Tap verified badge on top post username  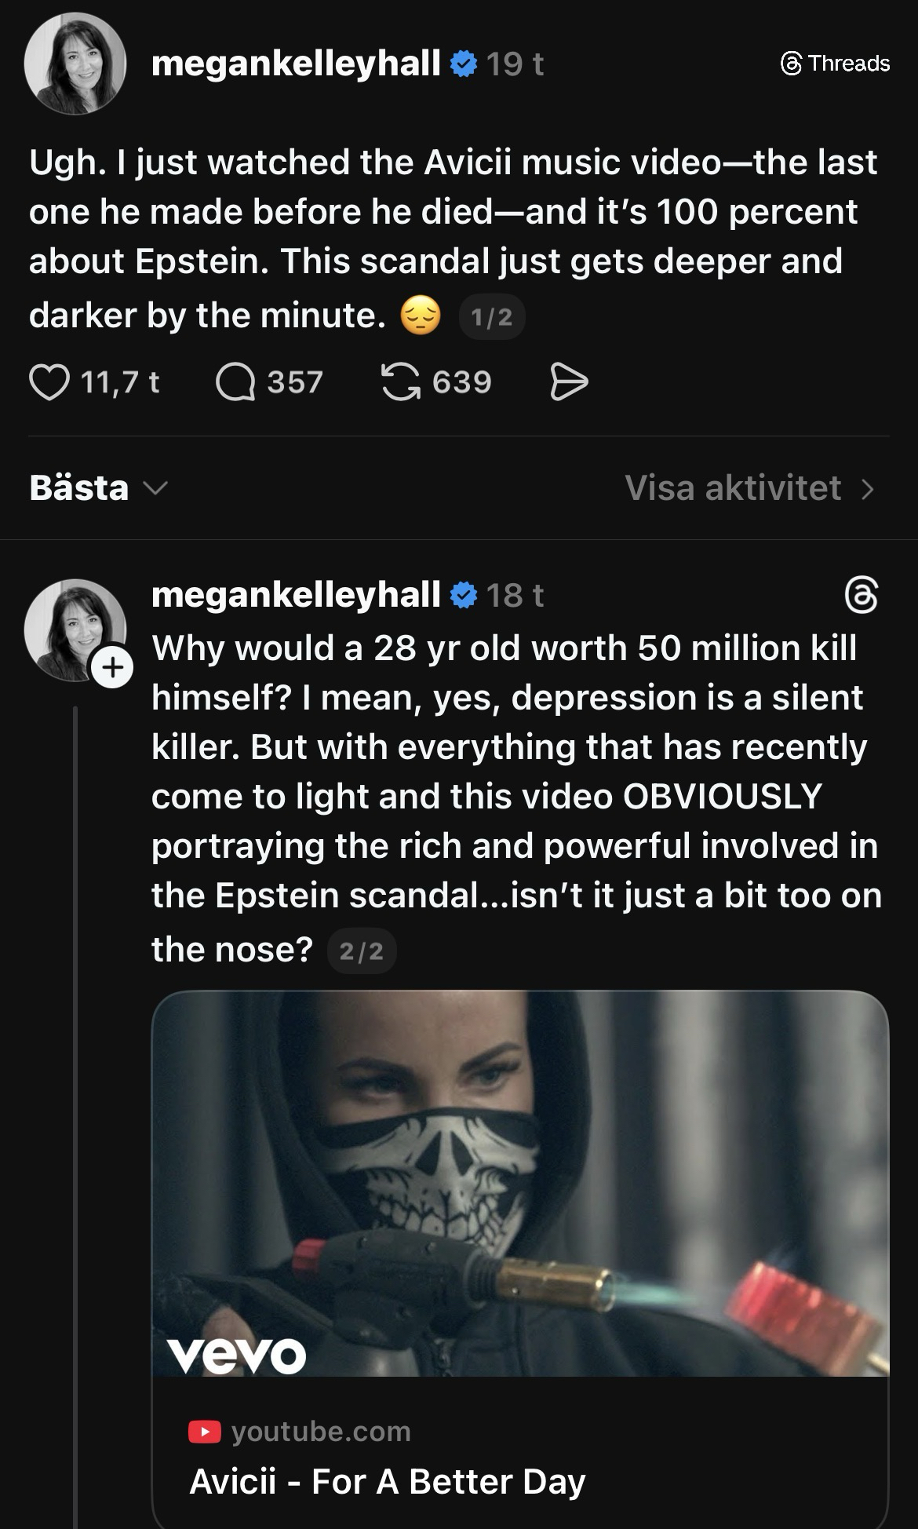coord(464,64)
